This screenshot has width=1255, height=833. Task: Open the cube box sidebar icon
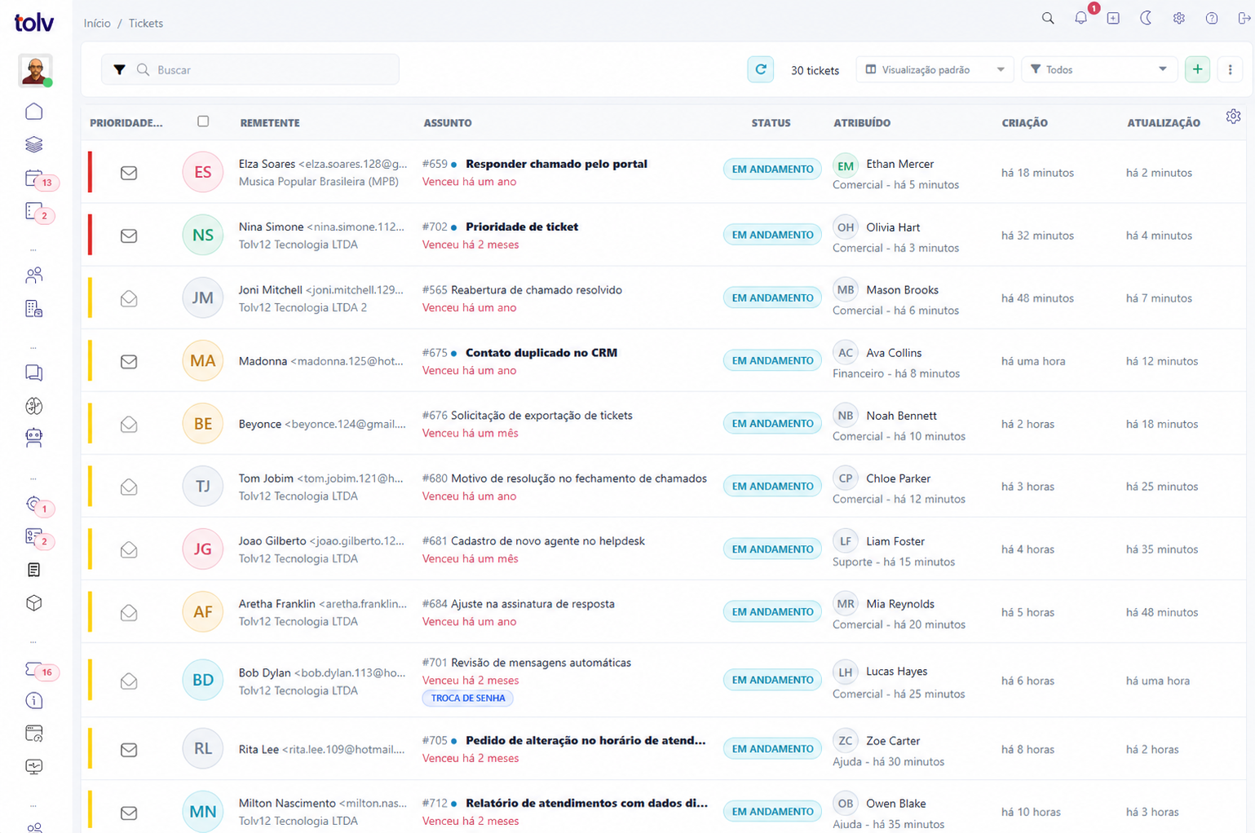click(33, 603)
